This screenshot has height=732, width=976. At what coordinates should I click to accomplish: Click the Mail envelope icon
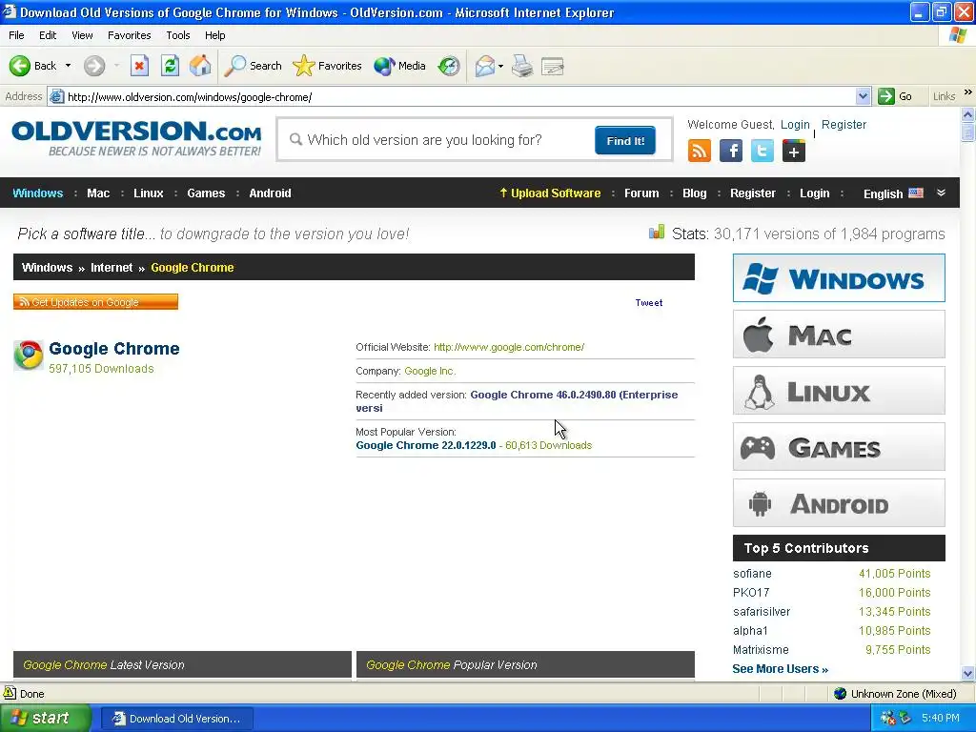[484, 66]
